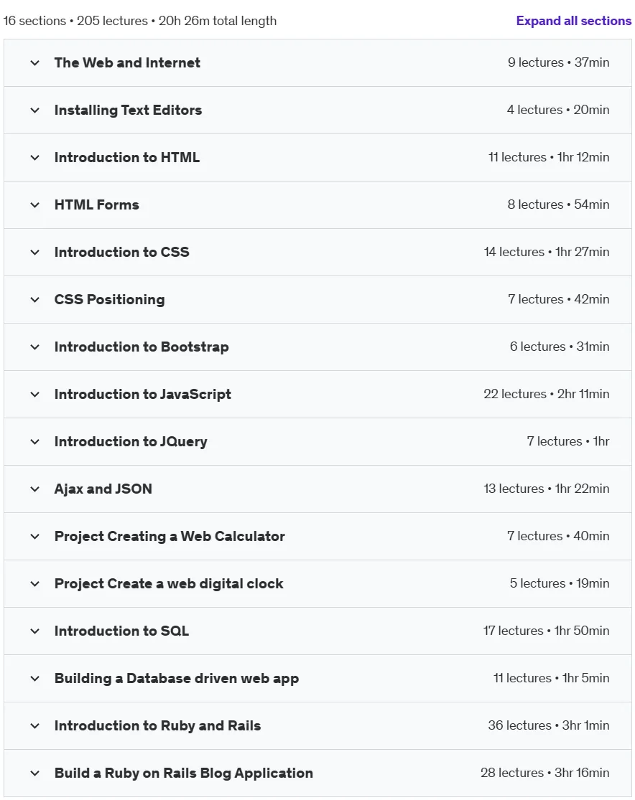The width and height of the screenshot is (635, 800).
Task: Expand The Web and Internet section chevron
Action: pyautogui.click(x=34, y=63)
